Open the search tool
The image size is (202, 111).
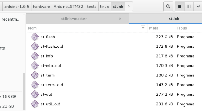[x=168, y=7]
